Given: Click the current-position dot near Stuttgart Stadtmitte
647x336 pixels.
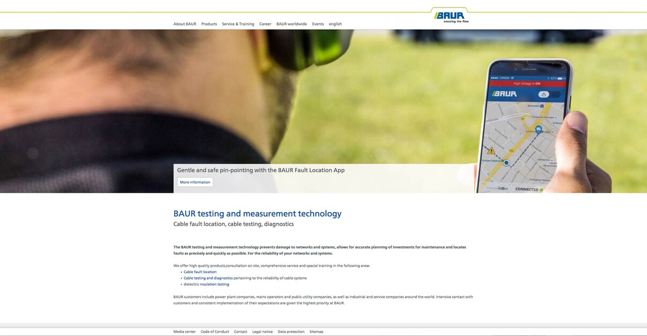Looking at the screenshot, I should (506, 163).
